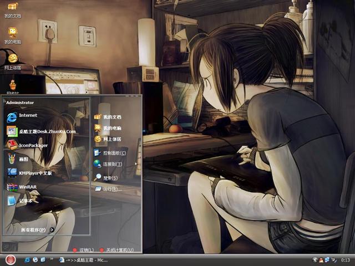Click the tray icon beside the clock
The width and height of the screenshot is (355, 266).
tap(334, 260)
